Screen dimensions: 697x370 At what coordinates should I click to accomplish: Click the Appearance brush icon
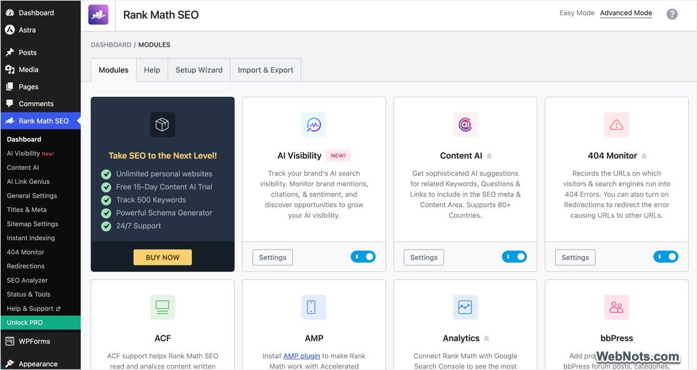(x=10, y=364)
